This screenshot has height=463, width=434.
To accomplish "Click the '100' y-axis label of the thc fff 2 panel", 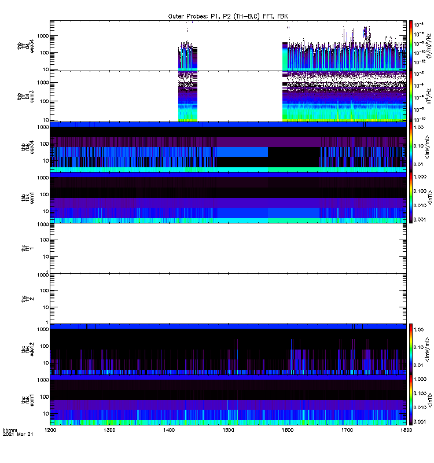I will [x=45, y=291].
